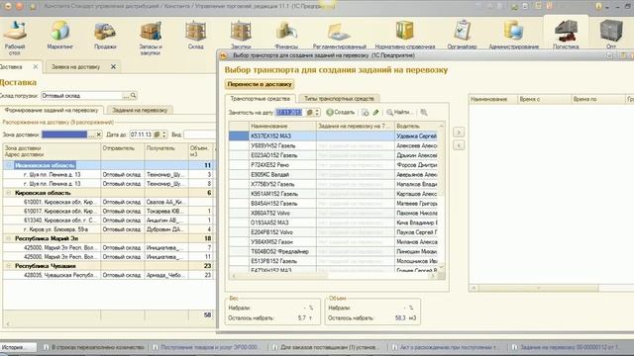Select the Задания на перевозку tab

tap(140, 110)
